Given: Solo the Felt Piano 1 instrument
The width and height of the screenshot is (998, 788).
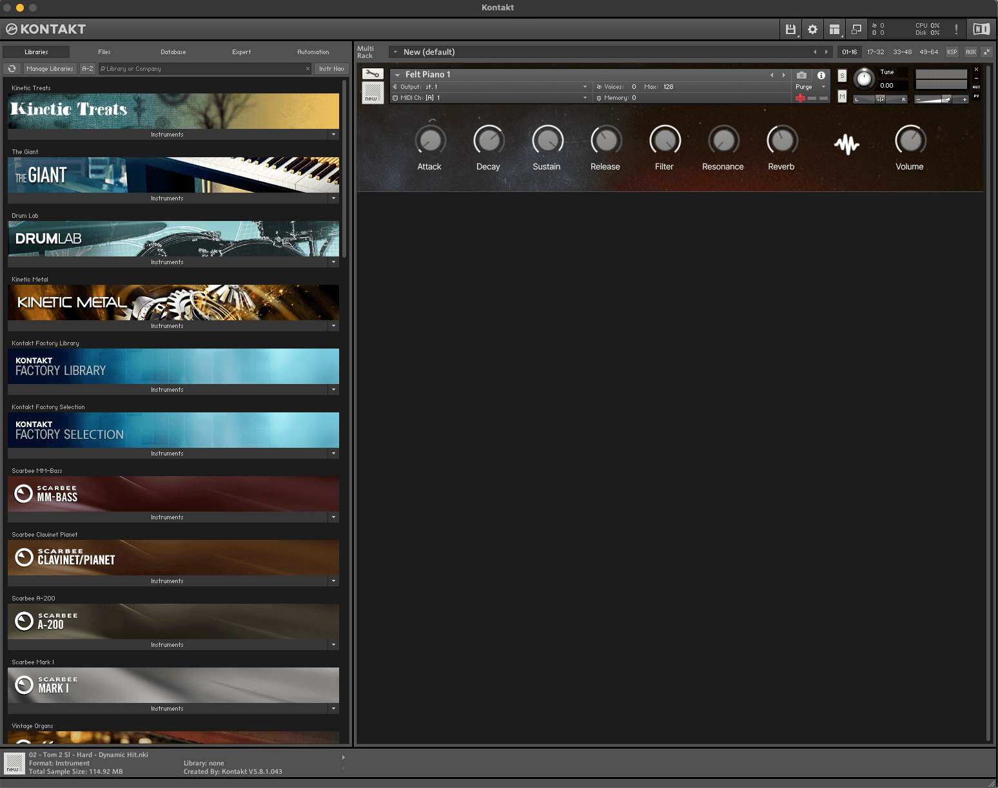Looking at the screenshot, I should 842,75.
